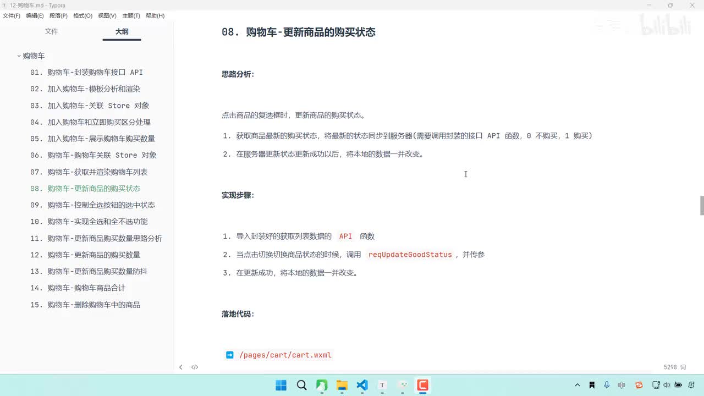Open the battery tray icon
Image resolution: width=704 pixels, height=396 pixels.
click(678, 385)
